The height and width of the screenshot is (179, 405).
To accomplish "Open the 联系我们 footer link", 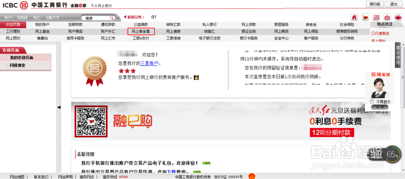I will (41, 177).
